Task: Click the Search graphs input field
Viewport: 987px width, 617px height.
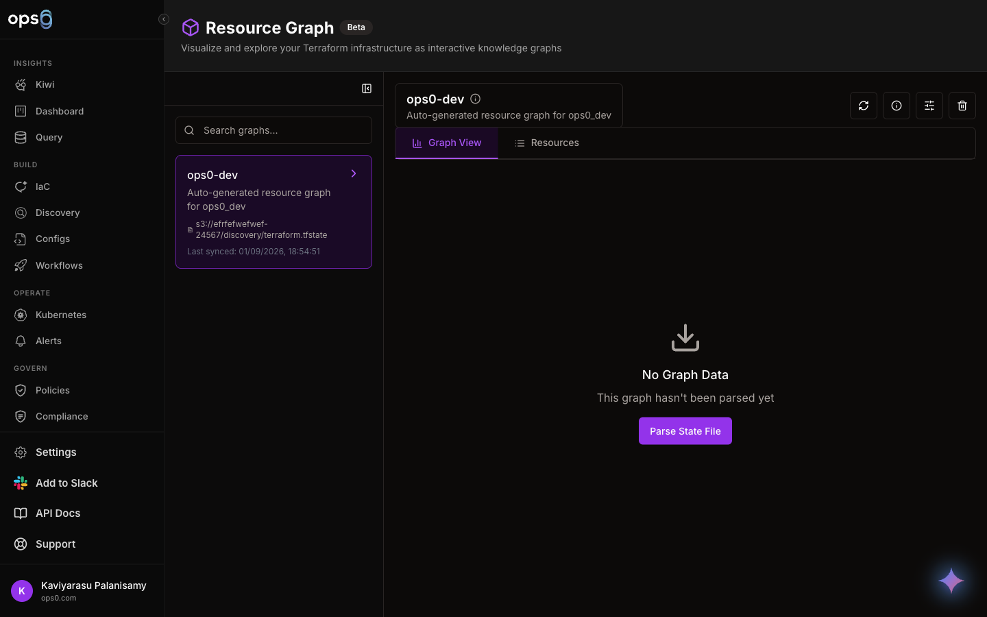Action: tap(273, 130)
